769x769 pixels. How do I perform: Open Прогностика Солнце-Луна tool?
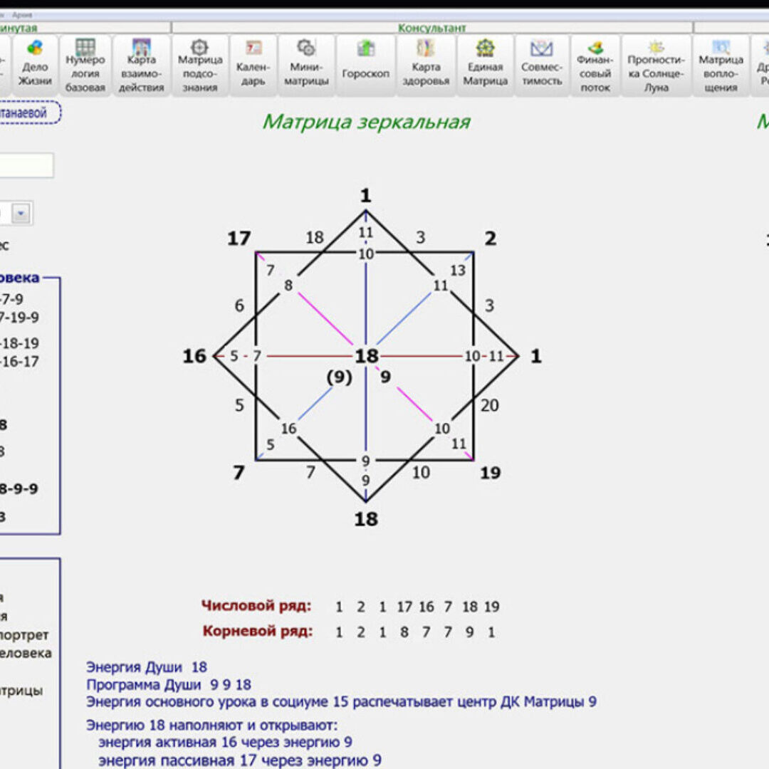[x=656, y=66]
